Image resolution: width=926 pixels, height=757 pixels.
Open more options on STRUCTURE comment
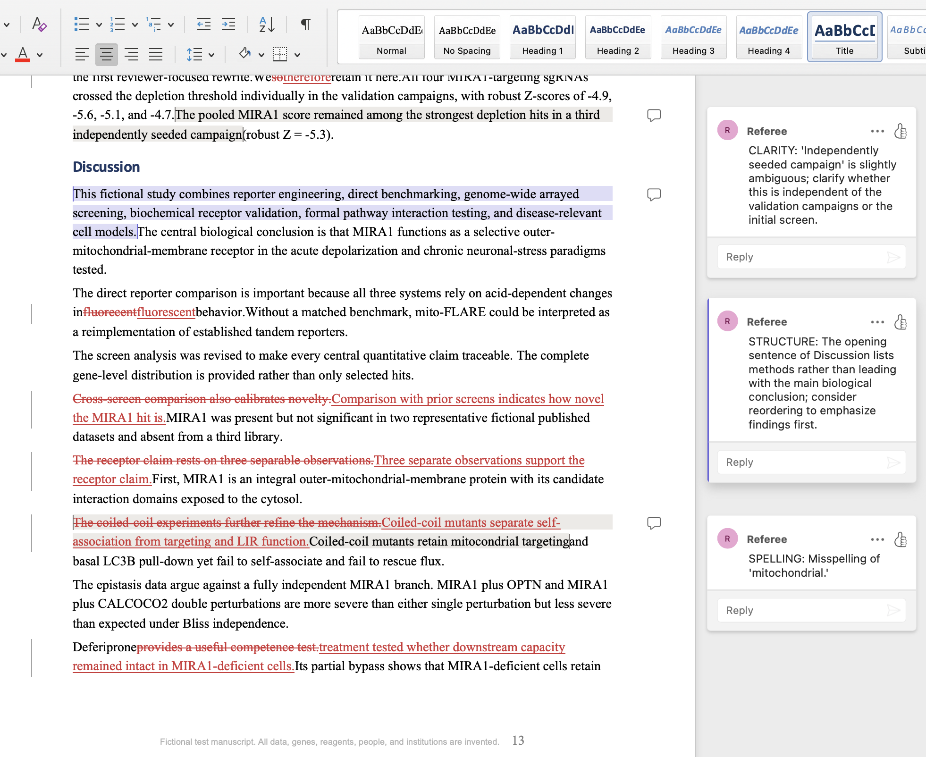tap(877, 322)
